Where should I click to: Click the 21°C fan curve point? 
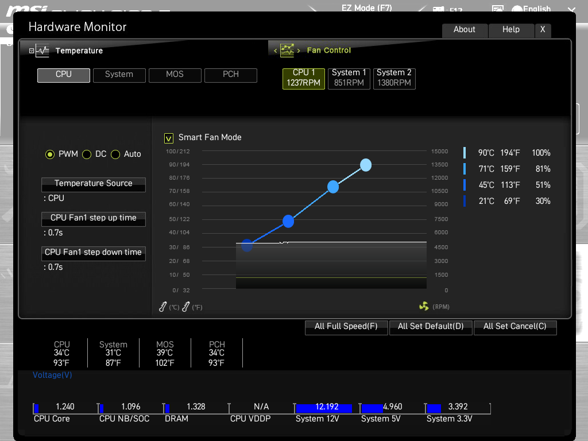click(x=247, y=245)
